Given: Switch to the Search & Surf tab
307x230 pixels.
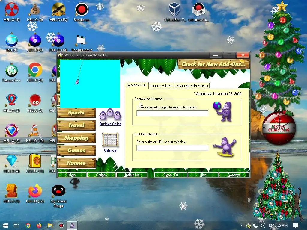Looking at the screenshot, I should (x=136, y=85).
